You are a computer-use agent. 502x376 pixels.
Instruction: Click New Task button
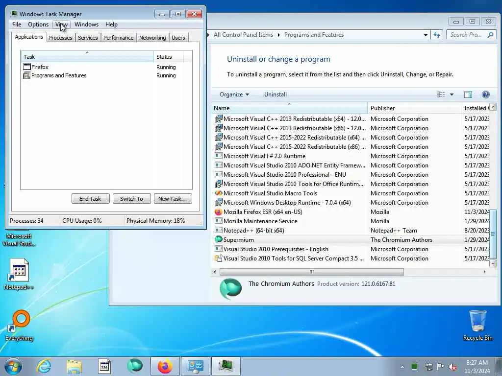click(173, 199)
